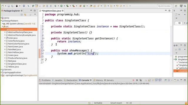Click Remove Launch icon in Console

click(137, 80)
